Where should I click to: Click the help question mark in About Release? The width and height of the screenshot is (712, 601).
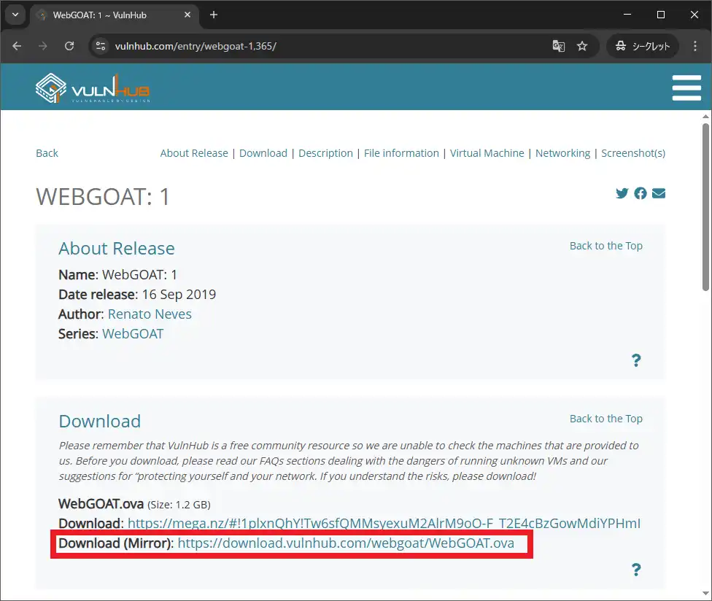tap(636, 360)
